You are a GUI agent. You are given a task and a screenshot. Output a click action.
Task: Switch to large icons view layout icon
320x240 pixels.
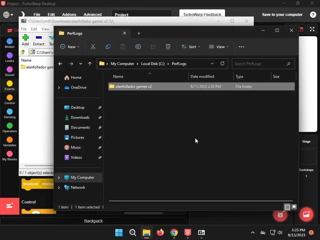[294, 207]
